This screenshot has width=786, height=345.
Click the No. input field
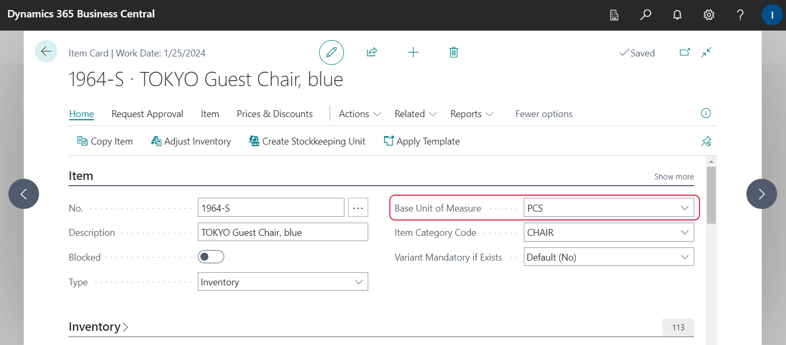(x=271, y=208)
